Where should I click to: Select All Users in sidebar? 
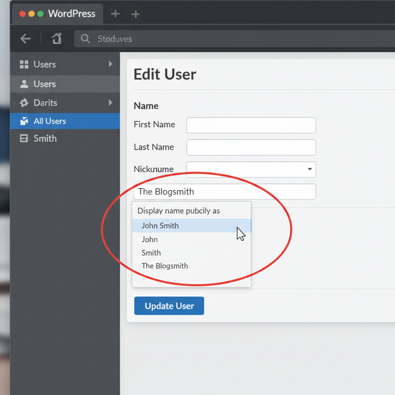coord(65,121)
